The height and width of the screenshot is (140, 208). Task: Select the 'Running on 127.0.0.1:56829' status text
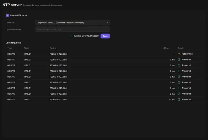86,36
